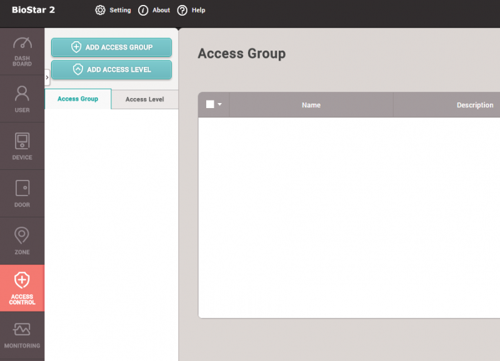The height and width of the screenshot is (361, 500).
Task: Open the Dashboard sidebar icon
Action: click(x=22, y=44)
